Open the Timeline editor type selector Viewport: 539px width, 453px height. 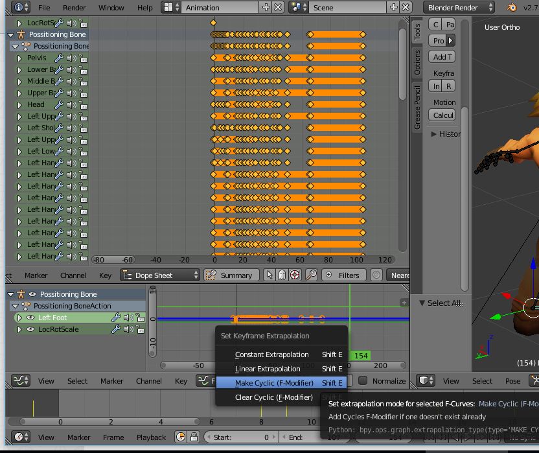pyautogui.click(x=21, y=437)
